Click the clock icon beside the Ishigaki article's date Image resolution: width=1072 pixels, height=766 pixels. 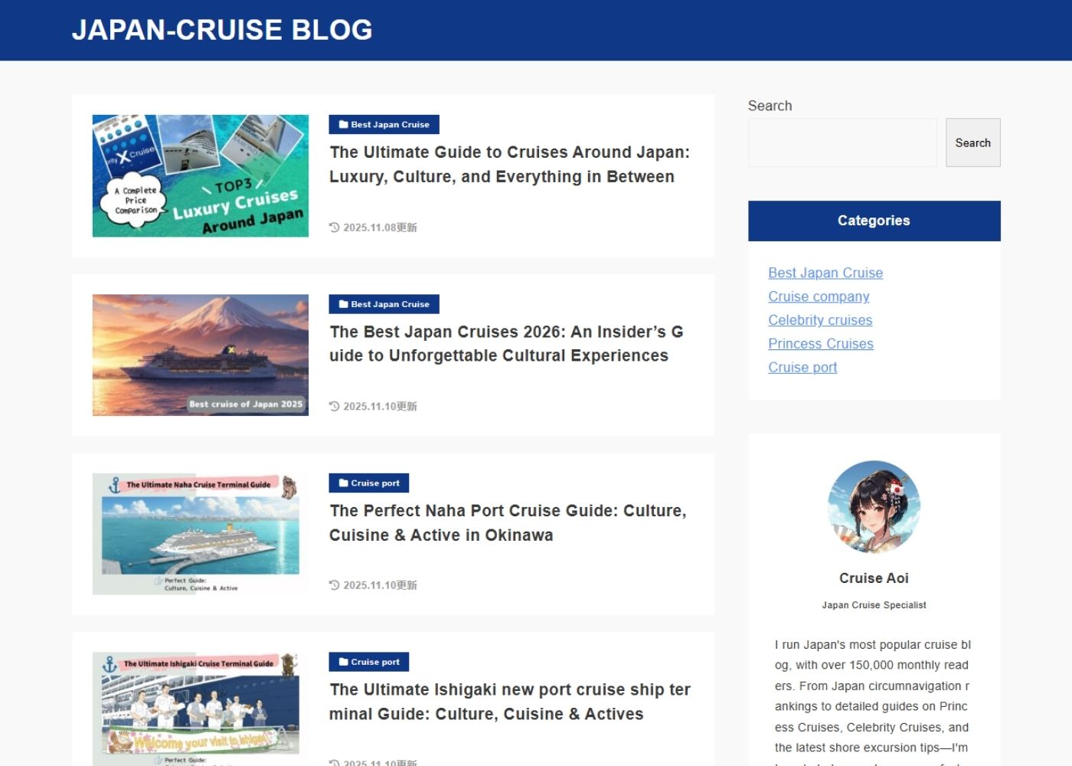[333, 763]
